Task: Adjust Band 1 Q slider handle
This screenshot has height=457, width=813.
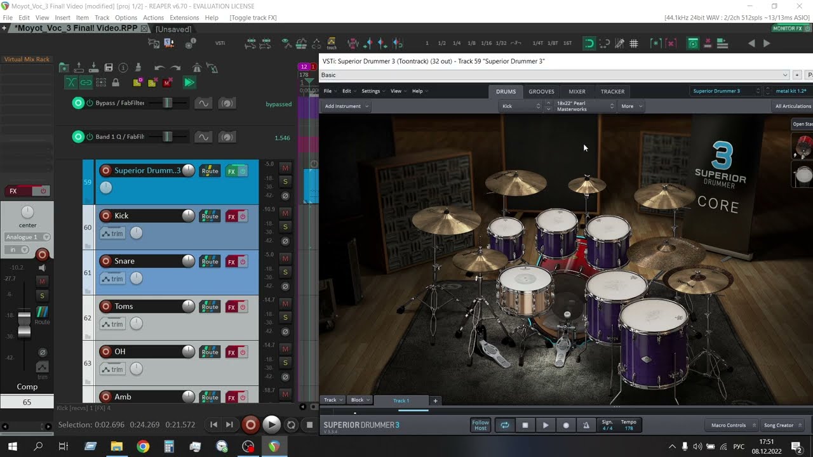Action: click(x=168, y=136)
